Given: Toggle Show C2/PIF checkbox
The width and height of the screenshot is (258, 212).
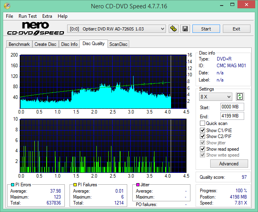Looking at the screenshot, I should tap(202, 136).
